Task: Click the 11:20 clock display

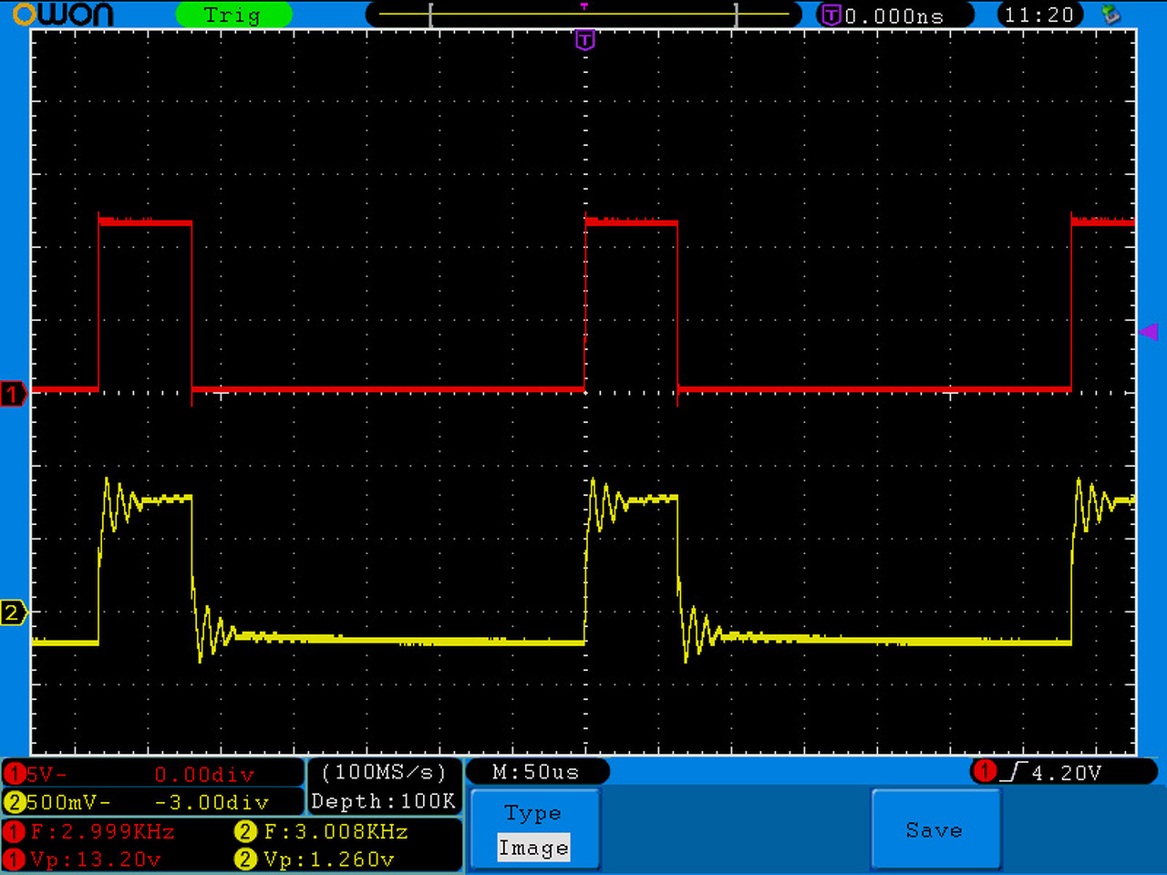Action: [x=1039, y=15]
